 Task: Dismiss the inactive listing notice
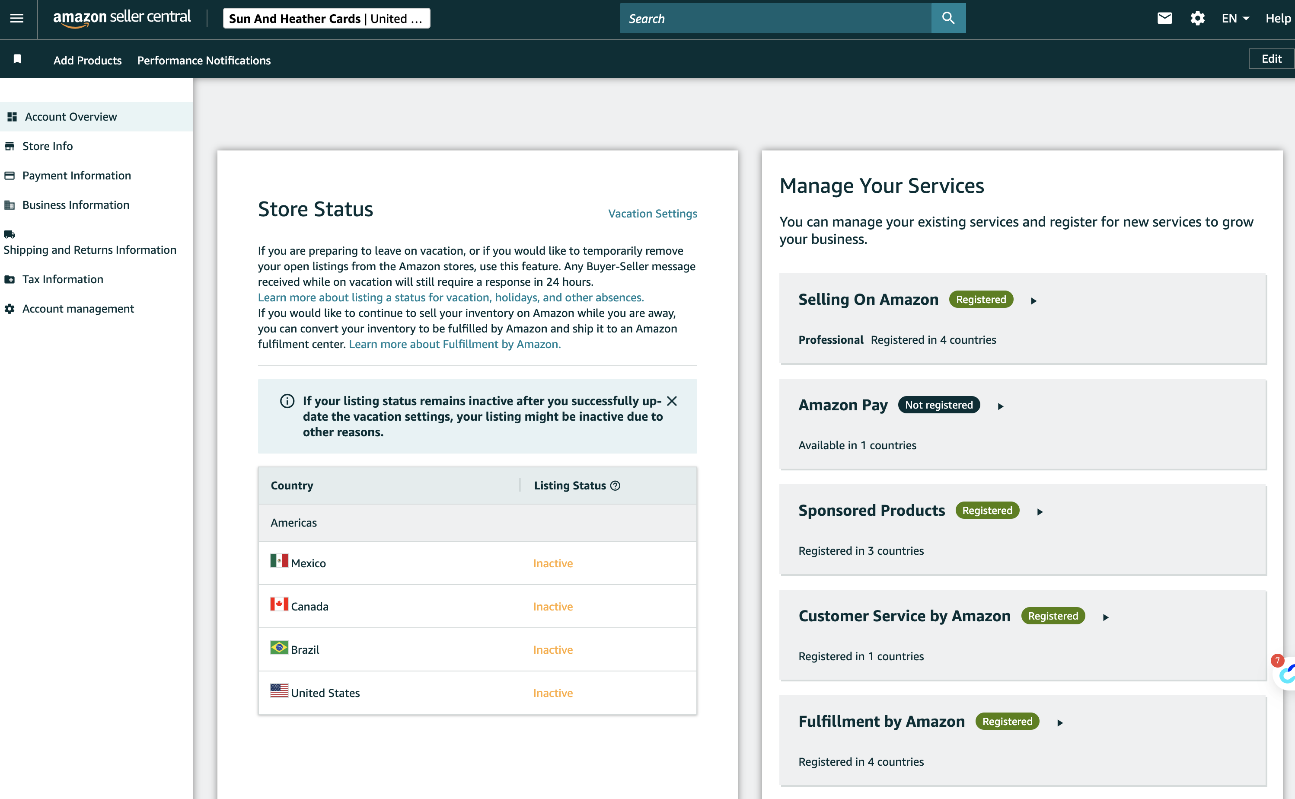[672, 401]
